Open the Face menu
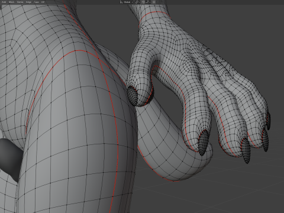284x213 pixels. click(36, 2)
